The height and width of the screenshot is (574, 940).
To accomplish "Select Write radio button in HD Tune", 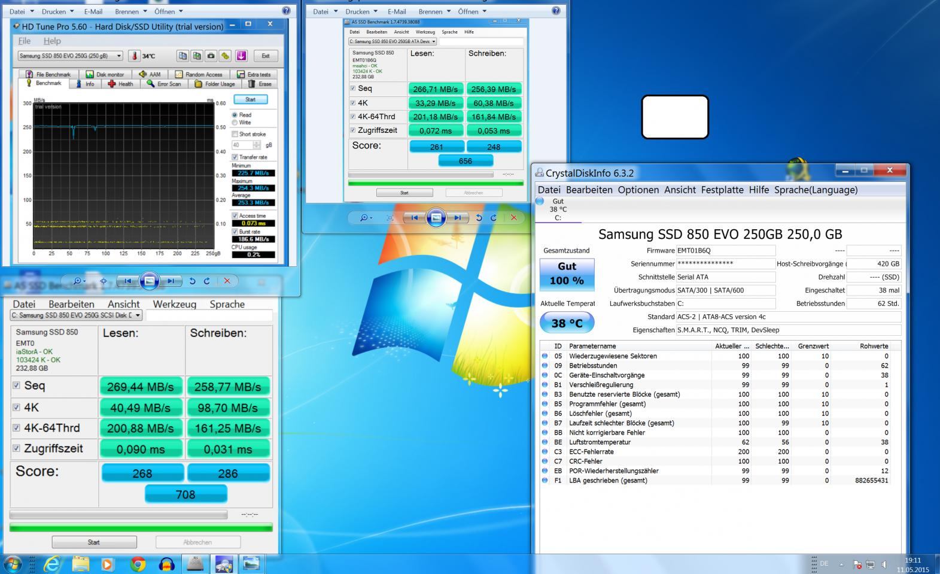I will pyautogui.click(x=235, y=123).
